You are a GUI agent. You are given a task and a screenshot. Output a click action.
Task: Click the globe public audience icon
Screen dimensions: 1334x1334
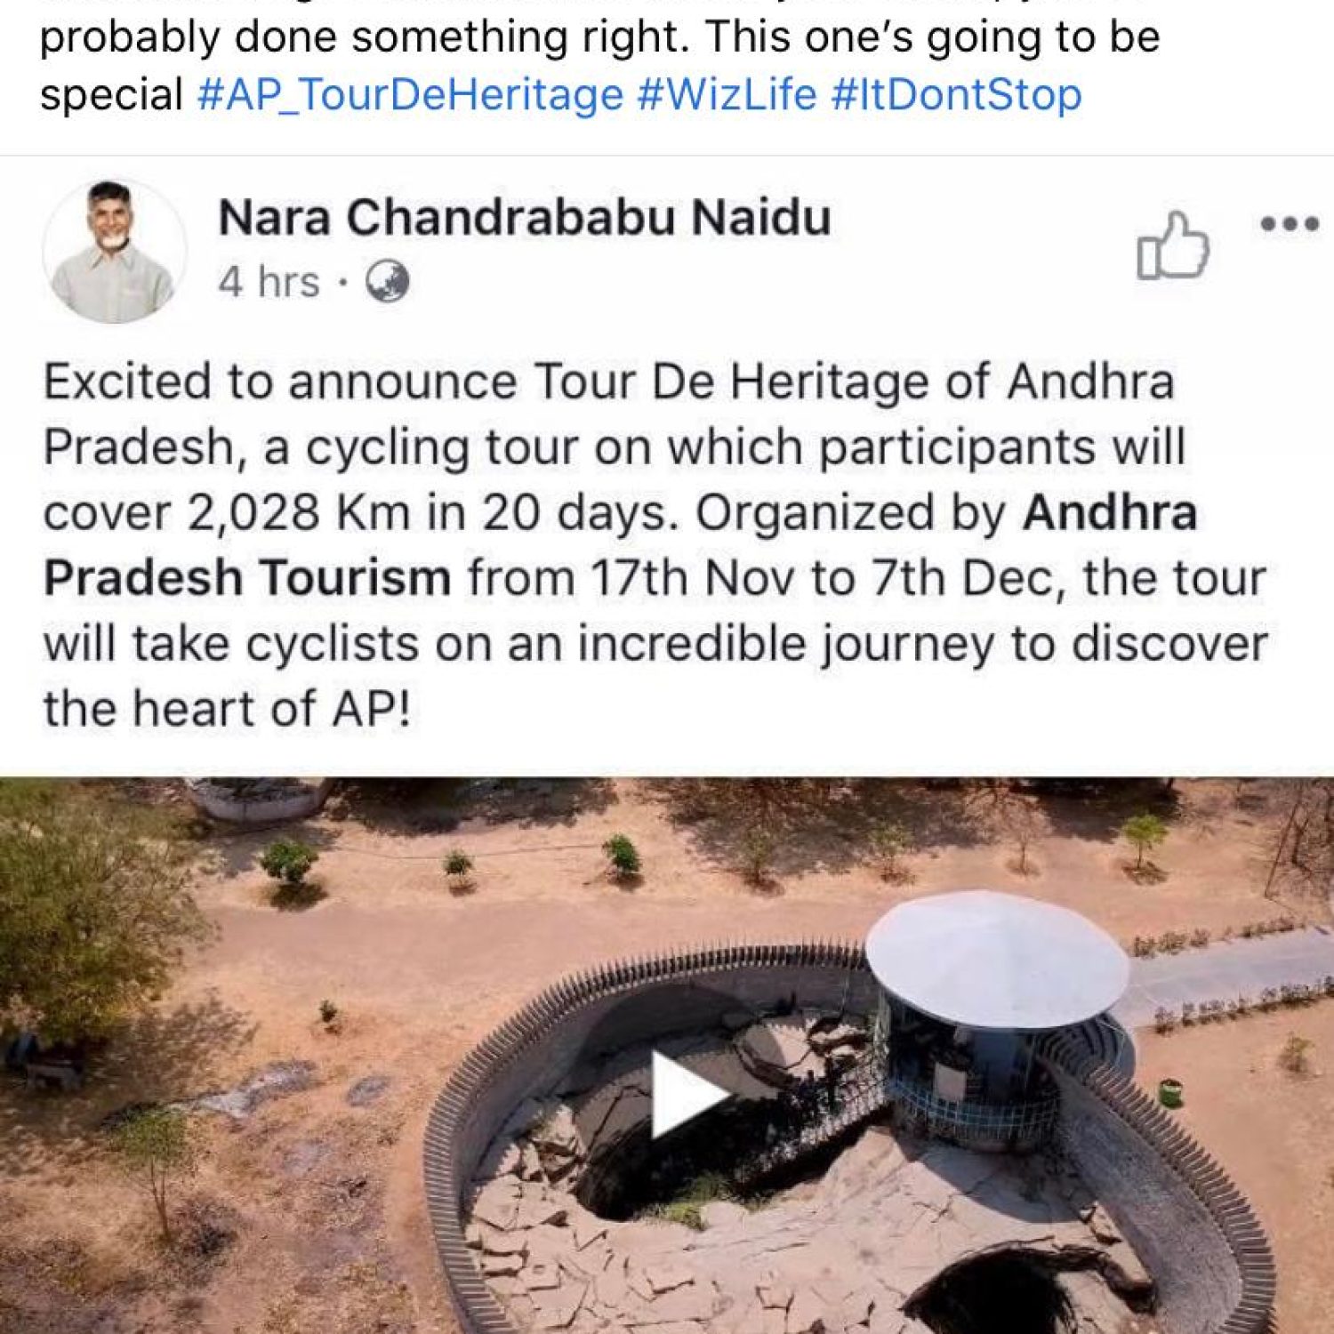[389, 283]
